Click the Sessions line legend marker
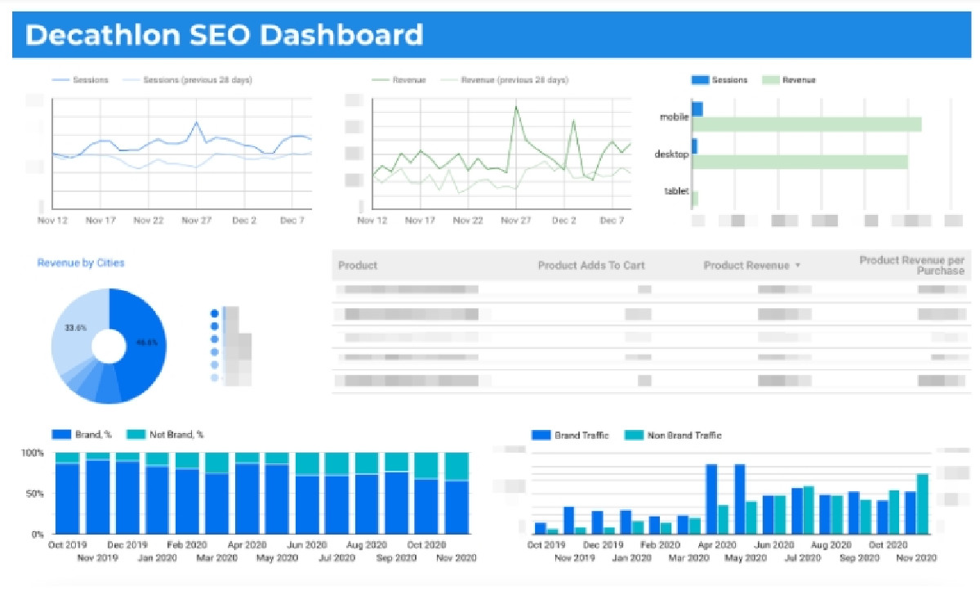The width and height of the screenshot is (980, 595). (61, 80)
